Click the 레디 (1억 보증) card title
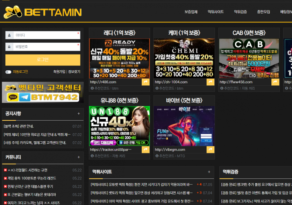This screenshot has height=205, width=292. pyautogui.click(x=120, y=33)
